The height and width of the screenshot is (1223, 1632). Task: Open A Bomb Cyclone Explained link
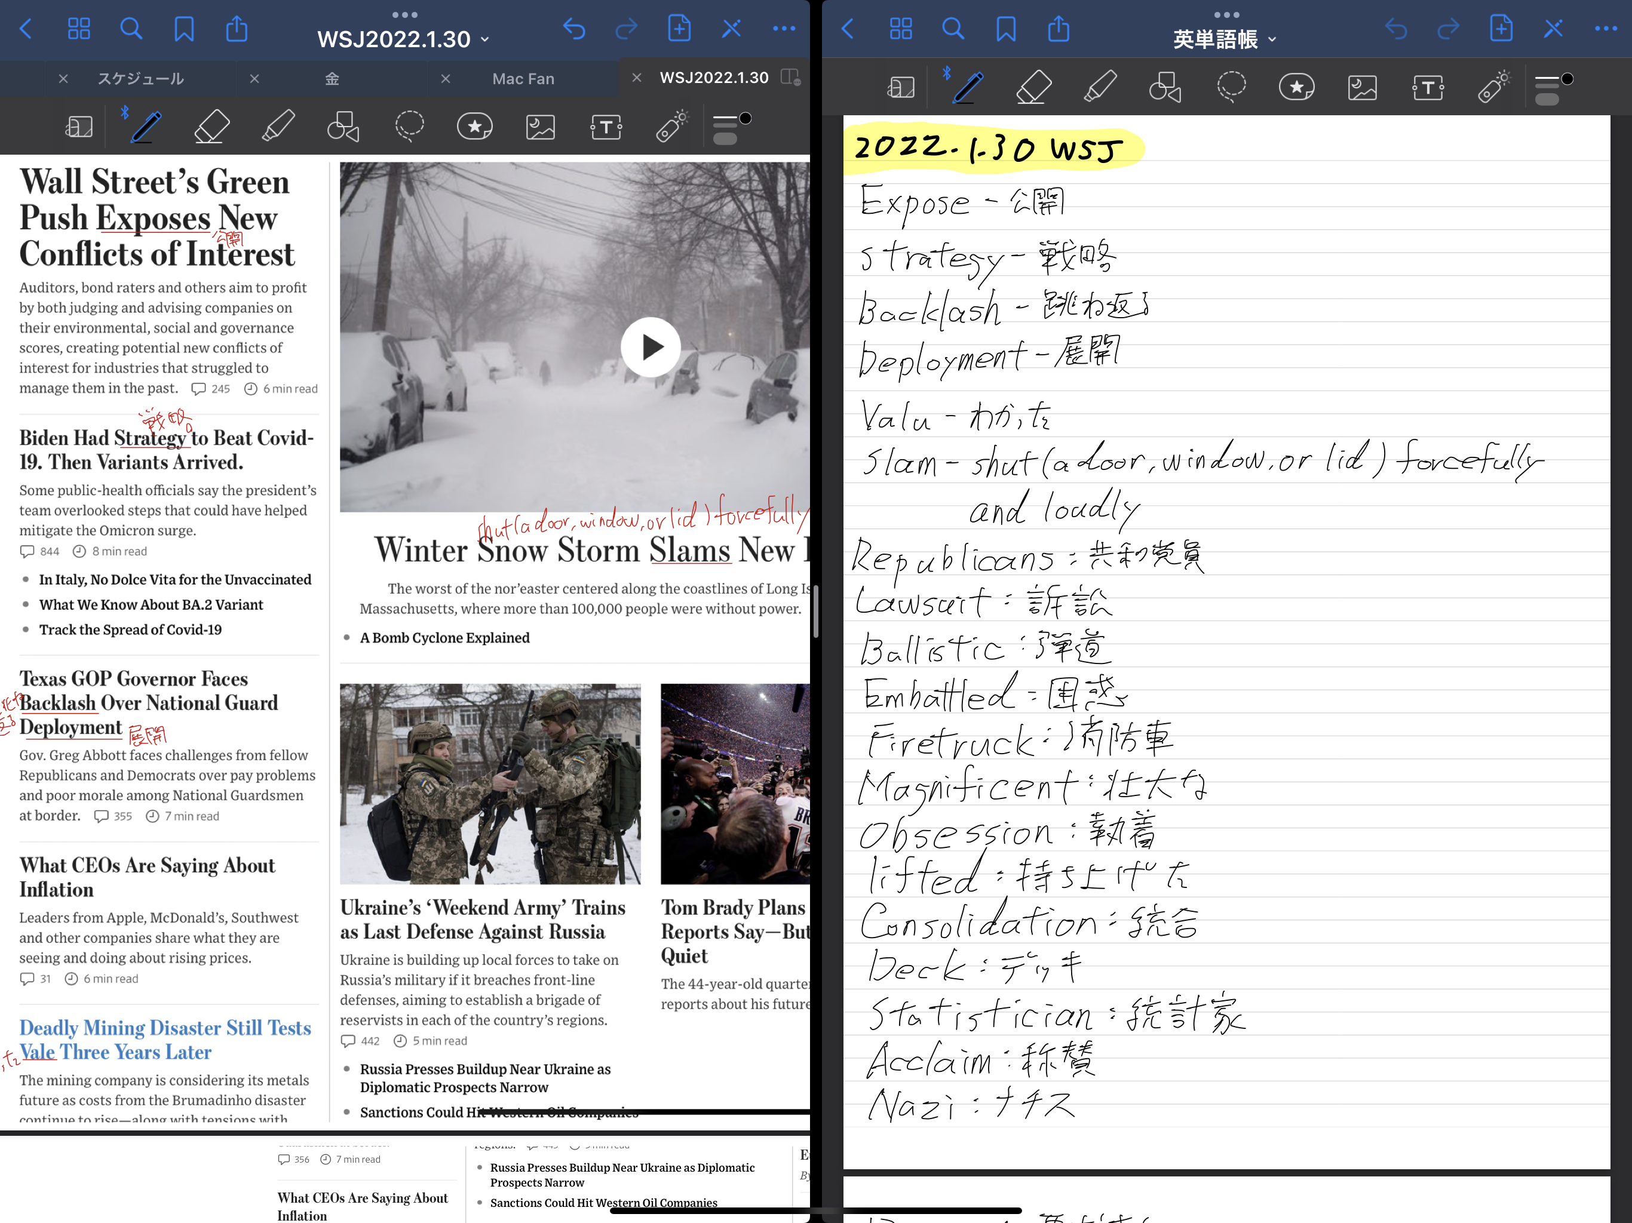[444, 637]
